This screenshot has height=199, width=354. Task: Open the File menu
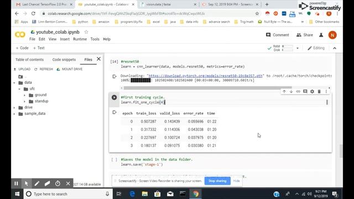click(32, 39)
